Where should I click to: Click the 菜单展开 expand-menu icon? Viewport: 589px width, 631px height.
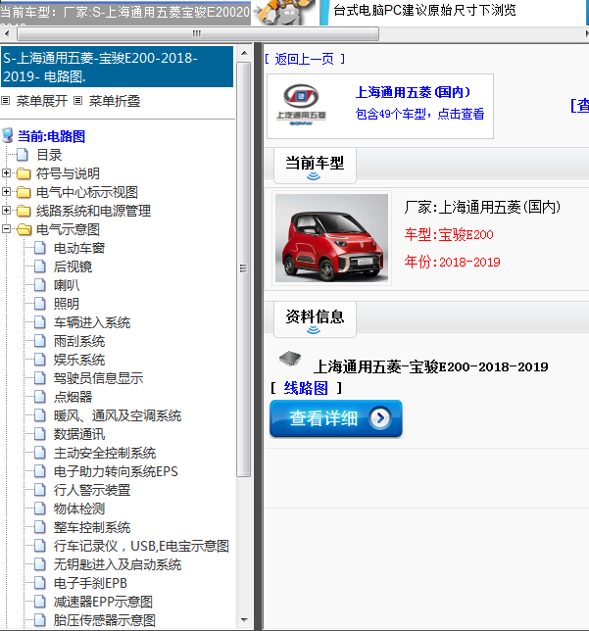[x=5, y=101]
